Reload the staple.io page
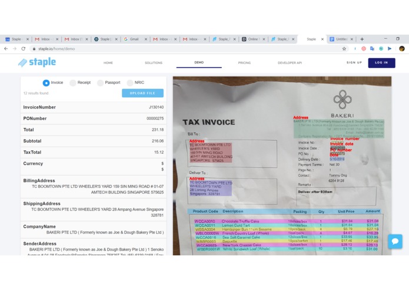 coord(23,49)
